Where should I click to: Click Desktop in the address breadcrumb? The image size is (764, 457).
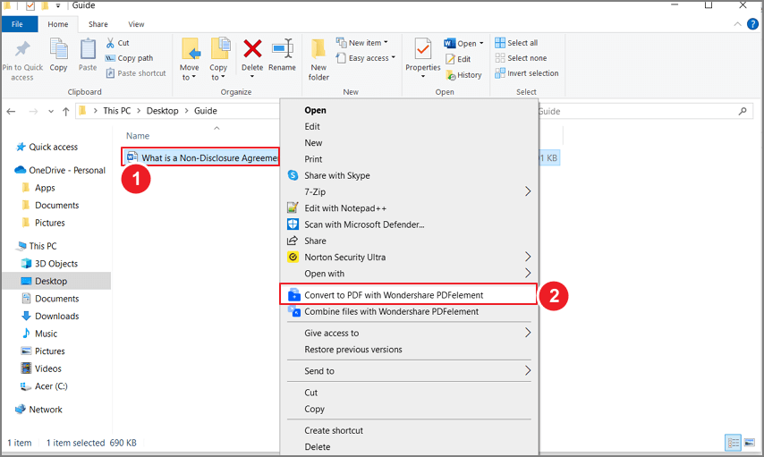point(162,111)
